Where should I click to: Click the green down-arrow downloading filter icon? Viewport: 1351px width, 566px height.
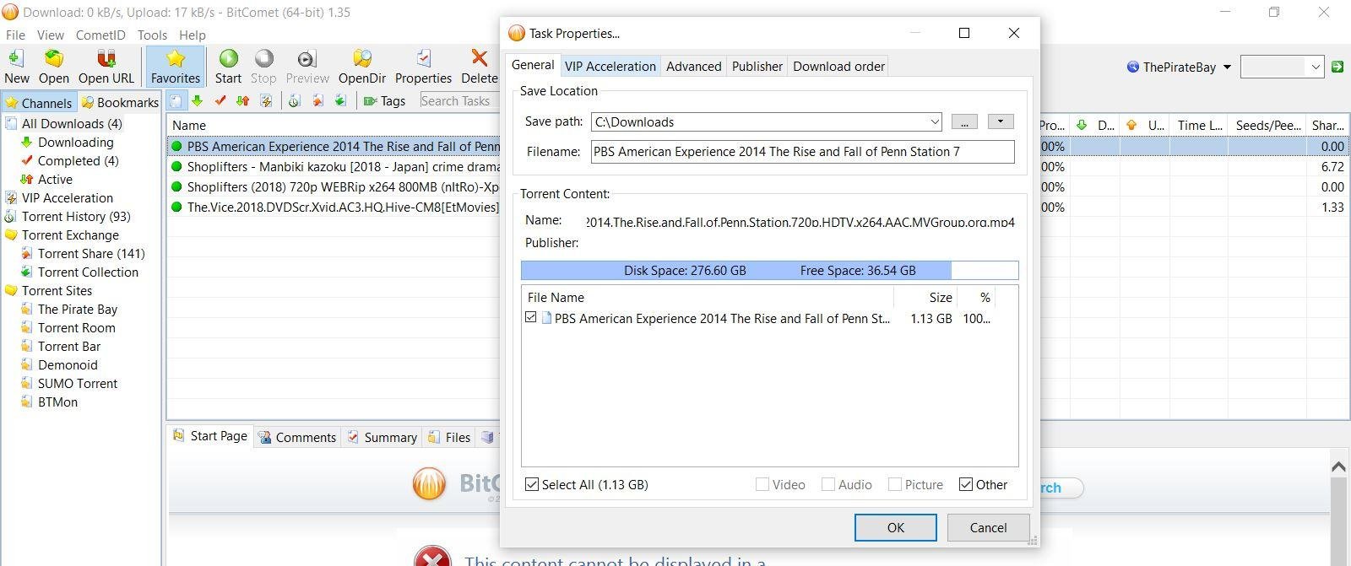click(x=197, y=101)
